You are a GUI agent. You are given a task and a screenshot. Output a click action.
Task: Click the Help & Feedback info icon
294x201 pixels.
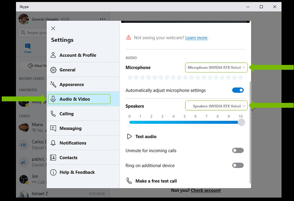pyautogui.click(x=53, y=172)
